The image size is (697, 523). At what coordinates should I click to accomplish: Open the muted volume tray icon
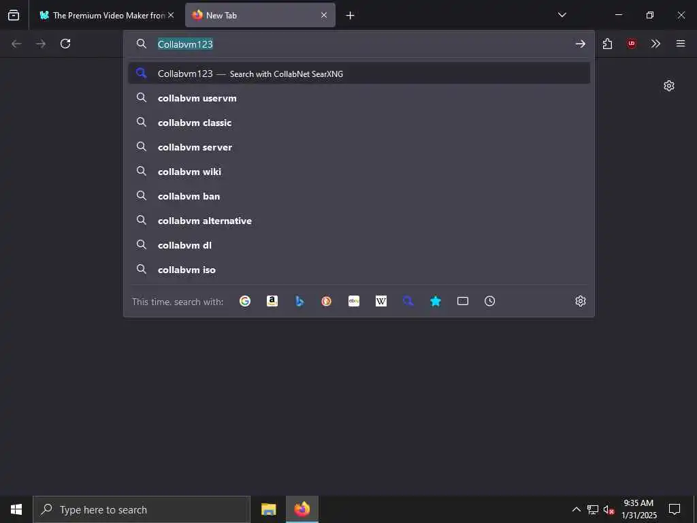point(609,509)
